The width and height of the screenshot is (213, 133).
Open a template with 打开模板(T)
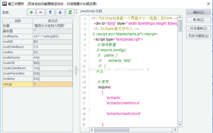(199, 28)
